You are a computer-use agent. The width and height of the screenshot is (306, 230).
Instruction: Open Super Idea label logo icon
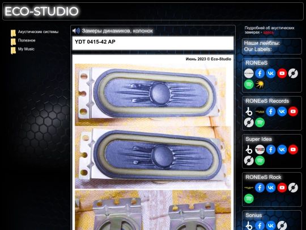pyautogui.click(x=260, y=149)
